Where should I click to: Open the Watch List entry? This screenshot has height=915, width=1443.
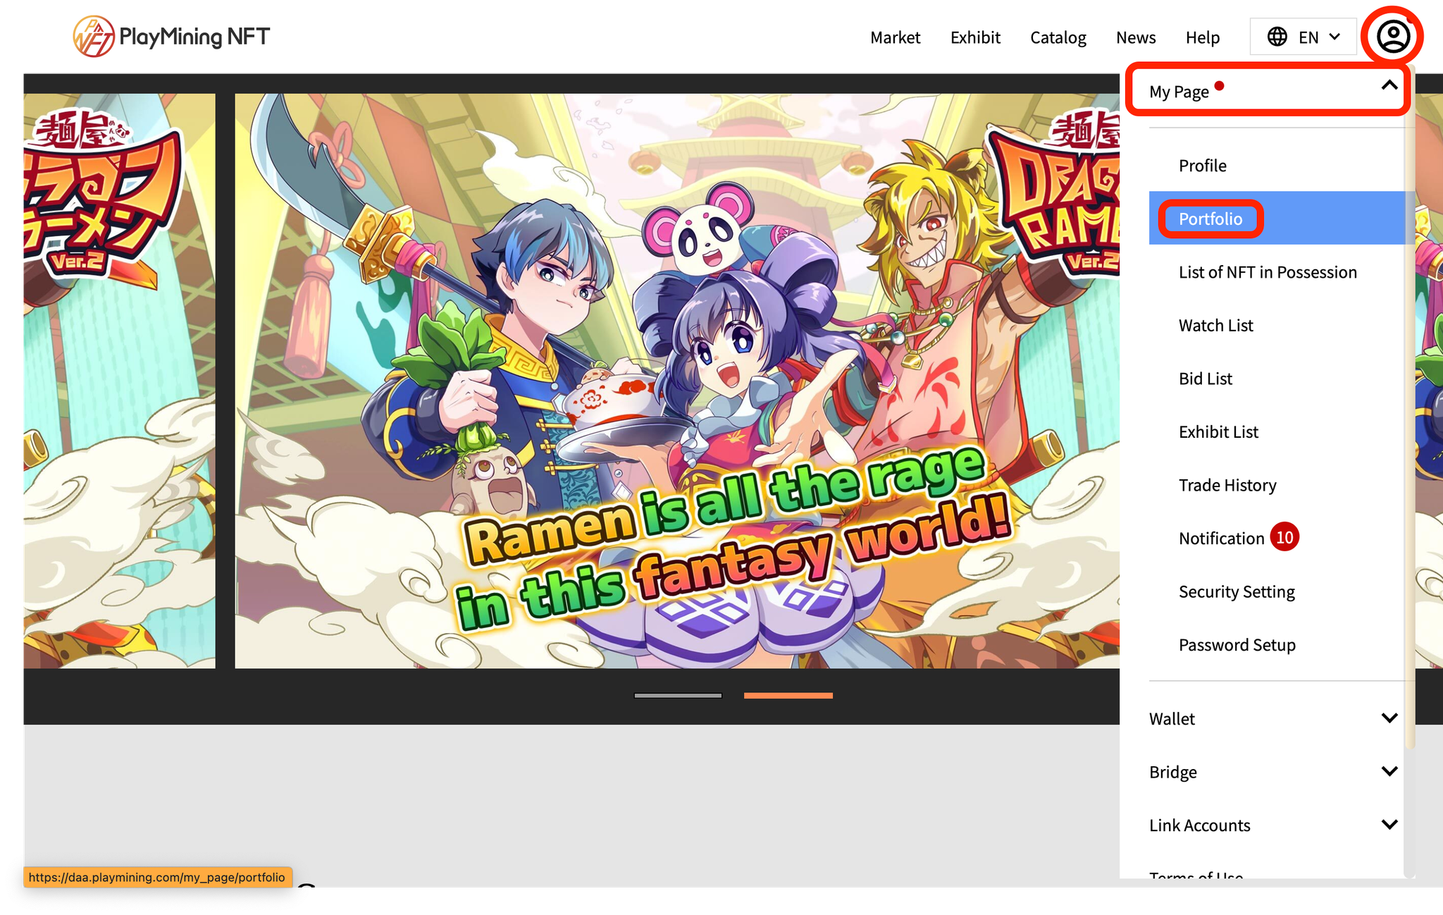(x=1215, y=326)
